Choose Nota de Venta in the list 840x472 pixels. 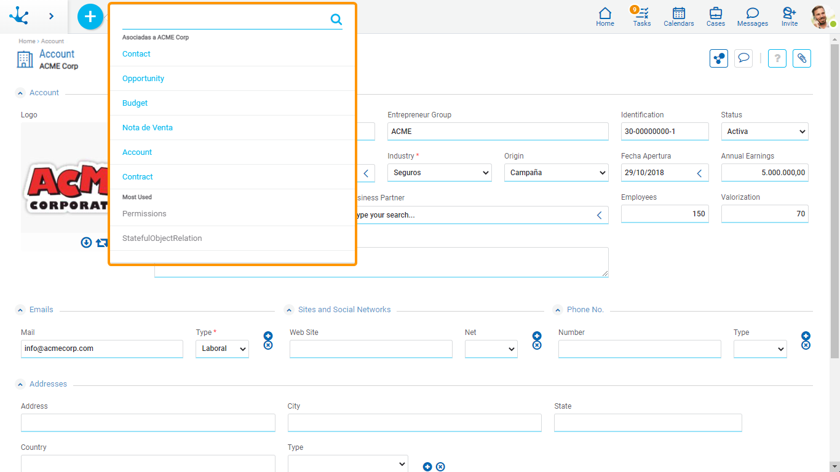(148, 128)
